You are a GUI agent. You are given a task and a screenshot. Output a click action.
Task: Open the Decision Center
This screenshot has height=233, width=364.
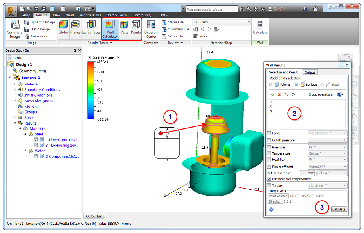tap(151, 29)
